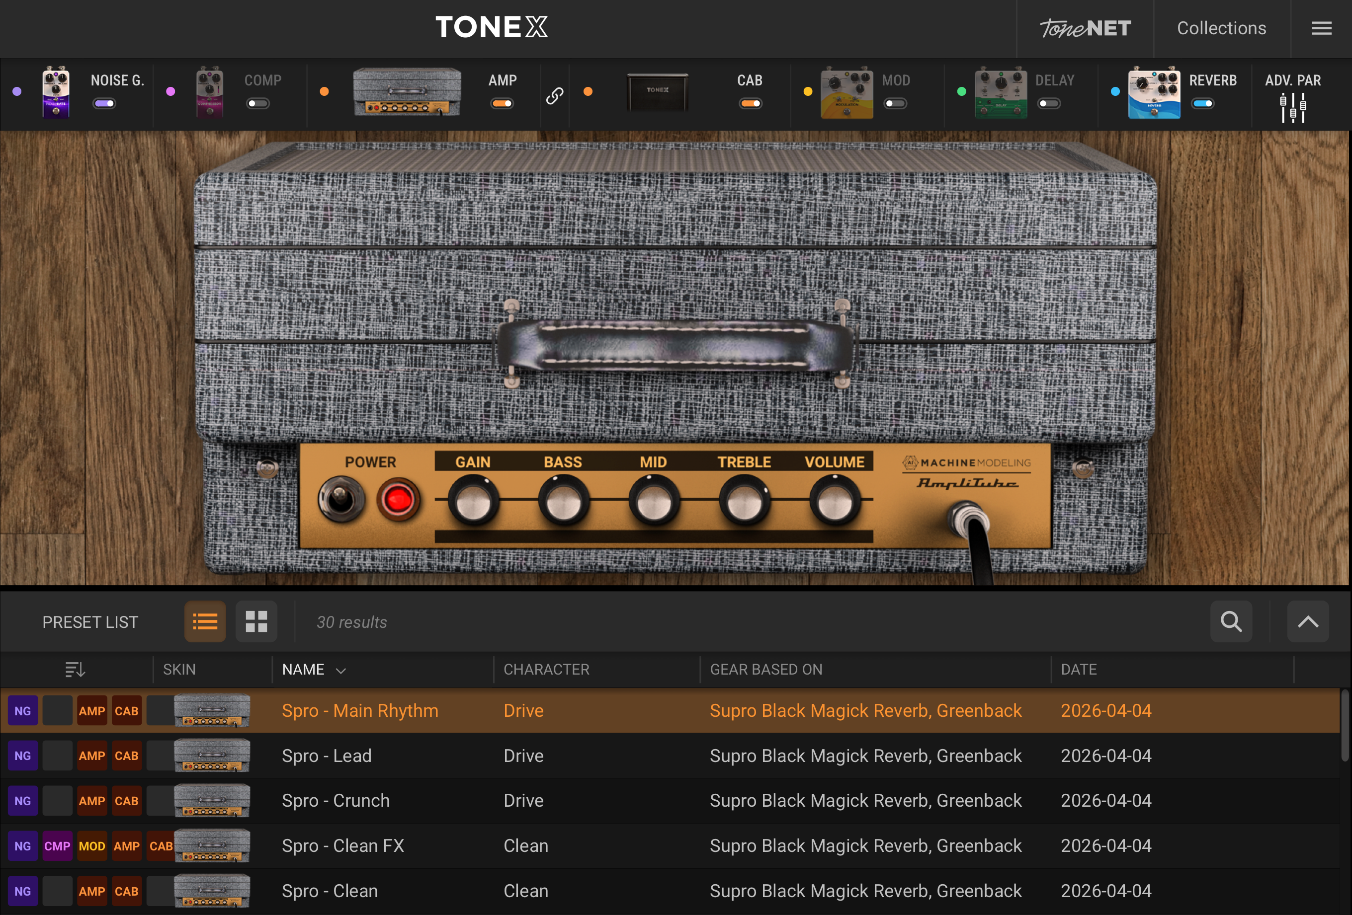Select the Spro - Clean preset
Screen dimensions: 1352x915
coord(670,891)
